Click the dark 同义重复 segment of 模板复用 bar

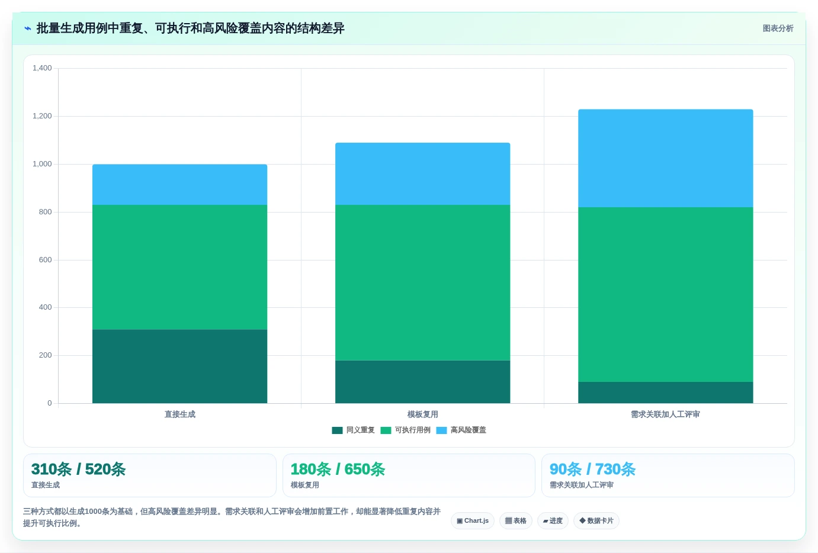point(423,382)
